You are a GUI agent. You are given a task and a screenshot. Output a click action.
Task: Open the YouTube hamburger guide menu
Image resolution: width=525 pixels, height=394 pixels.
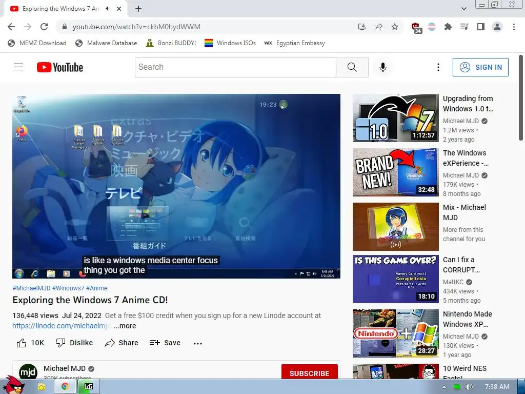point(18,67)
